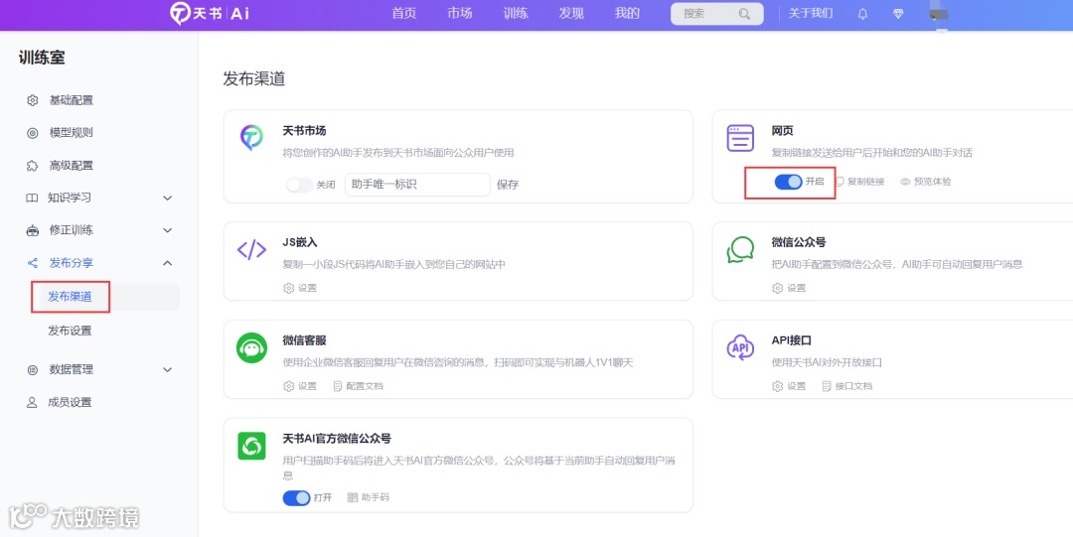Click the 高级配置 puzzle icon
The width and height of the screenshot is (1073, 537).
pos(32,166)
